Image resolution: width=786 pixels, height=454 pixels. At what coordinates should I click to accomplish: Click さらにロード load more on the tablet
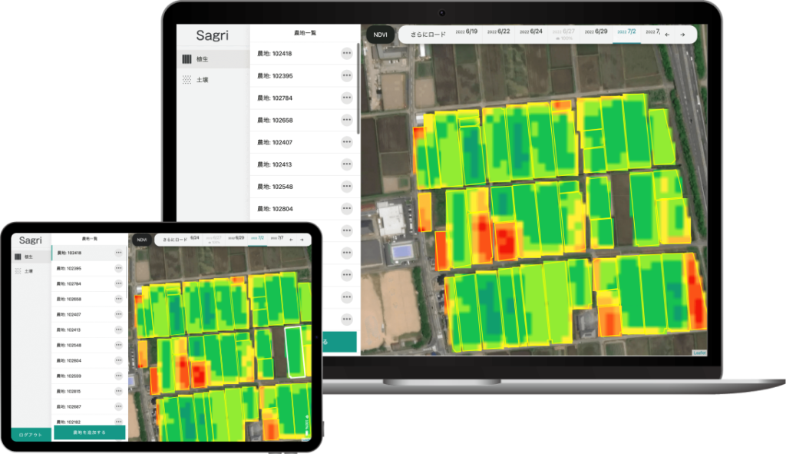point(174,240)
